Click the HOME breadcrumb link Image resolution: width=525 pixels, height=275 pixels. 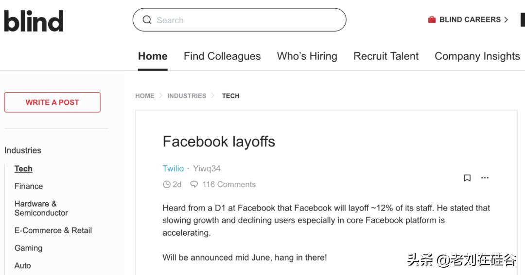click(x=144, y=96)
